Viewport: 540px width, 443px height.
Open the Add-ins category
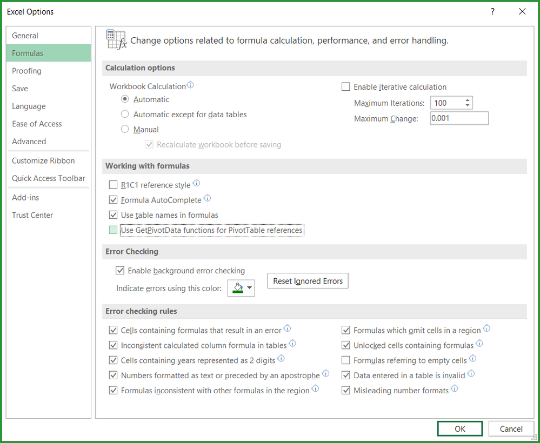49,197
